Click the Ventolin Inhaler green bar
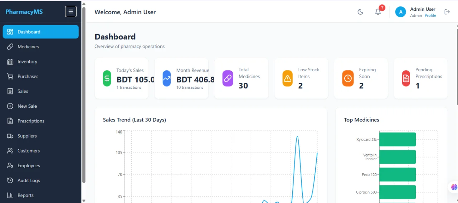458x203 pixels. tap(398, 157)
